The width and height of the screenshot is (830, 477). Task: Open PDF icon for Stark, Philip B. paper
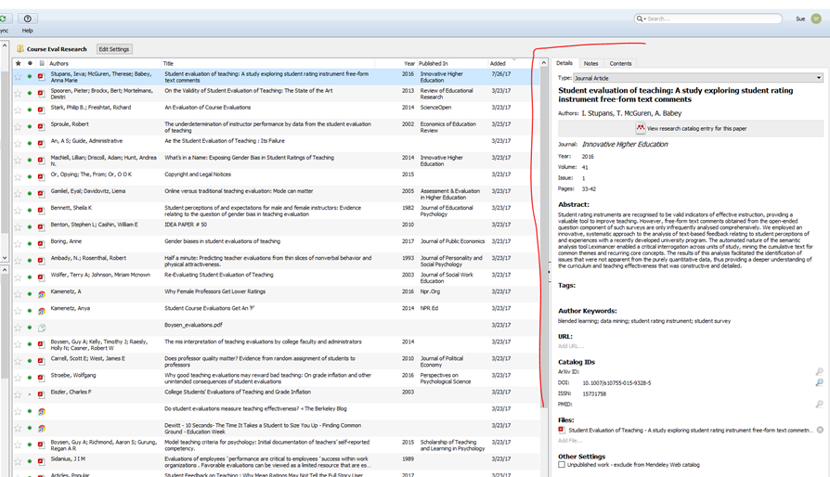pyautogui.click(x=41, y=110)
